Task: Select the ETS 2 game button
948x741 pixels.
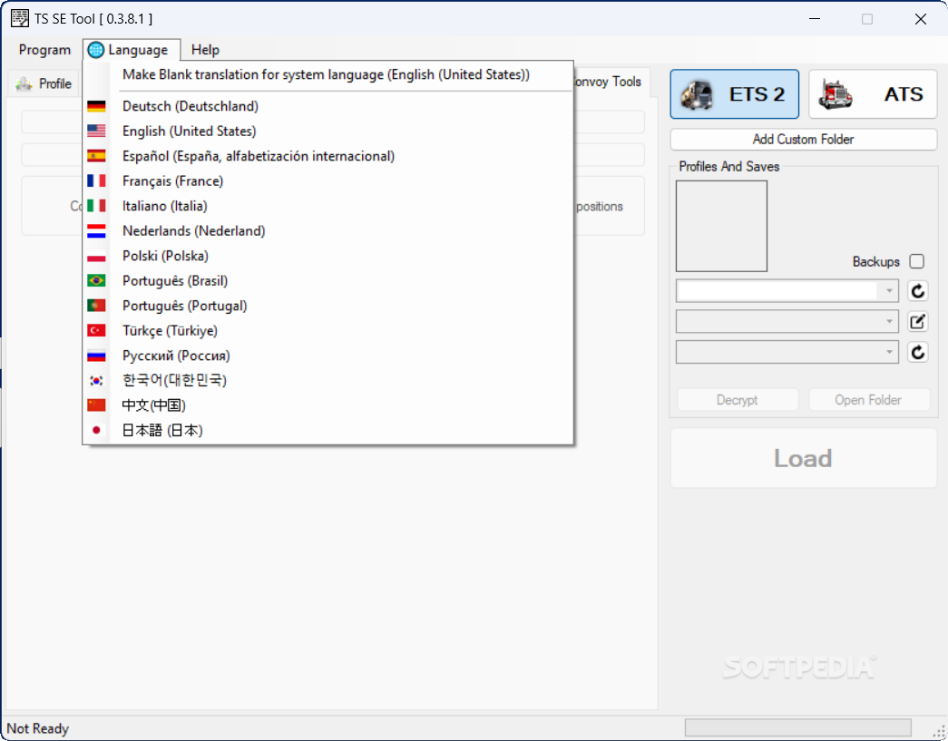Action: (734, 93)
